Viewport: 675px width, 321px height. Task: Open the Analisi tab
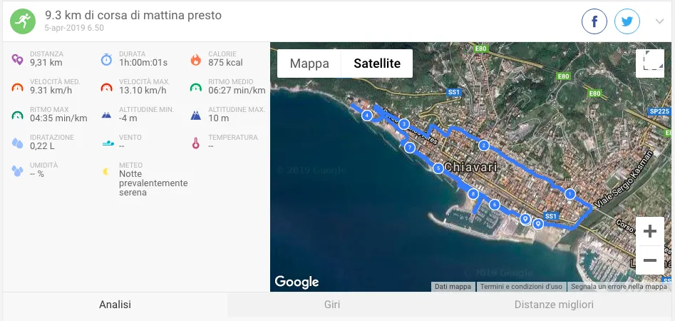pyautogui.click(x=115, y=305)
